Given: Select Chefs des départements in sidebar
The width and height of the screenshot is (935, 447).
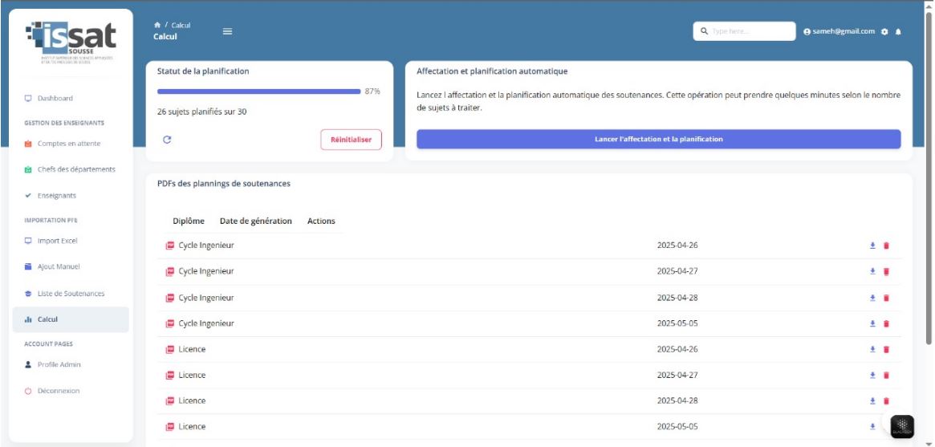Looking at the screenshot, I should [x=75, y=169].
